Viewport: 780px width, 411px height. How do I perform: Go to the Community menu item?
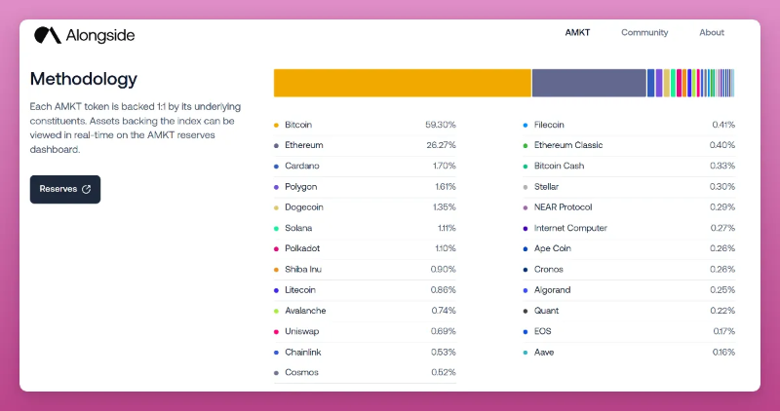[644, 32]
